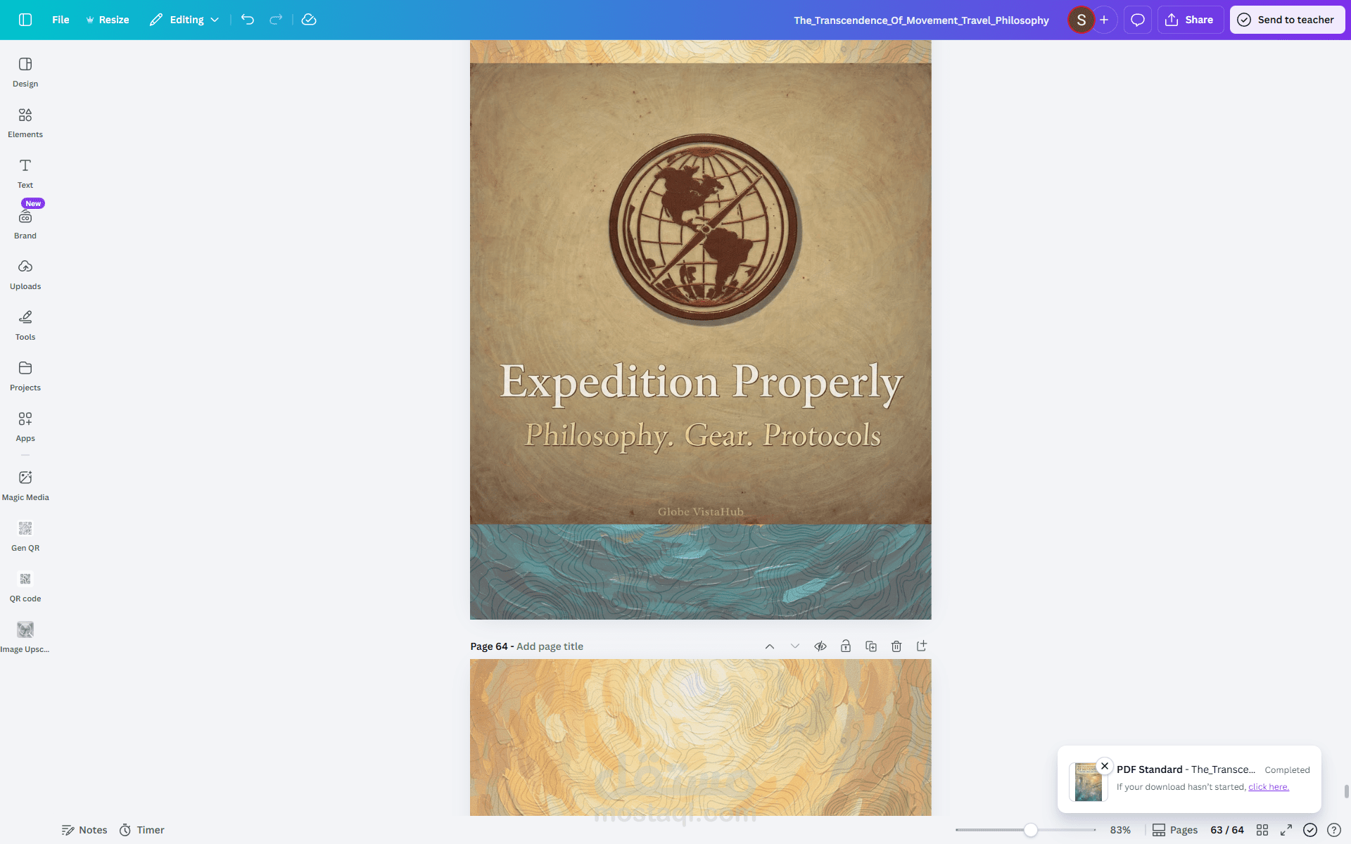Open the Uploads panel
Screen dimensions: 1351x844
click(x=25, y=274)
